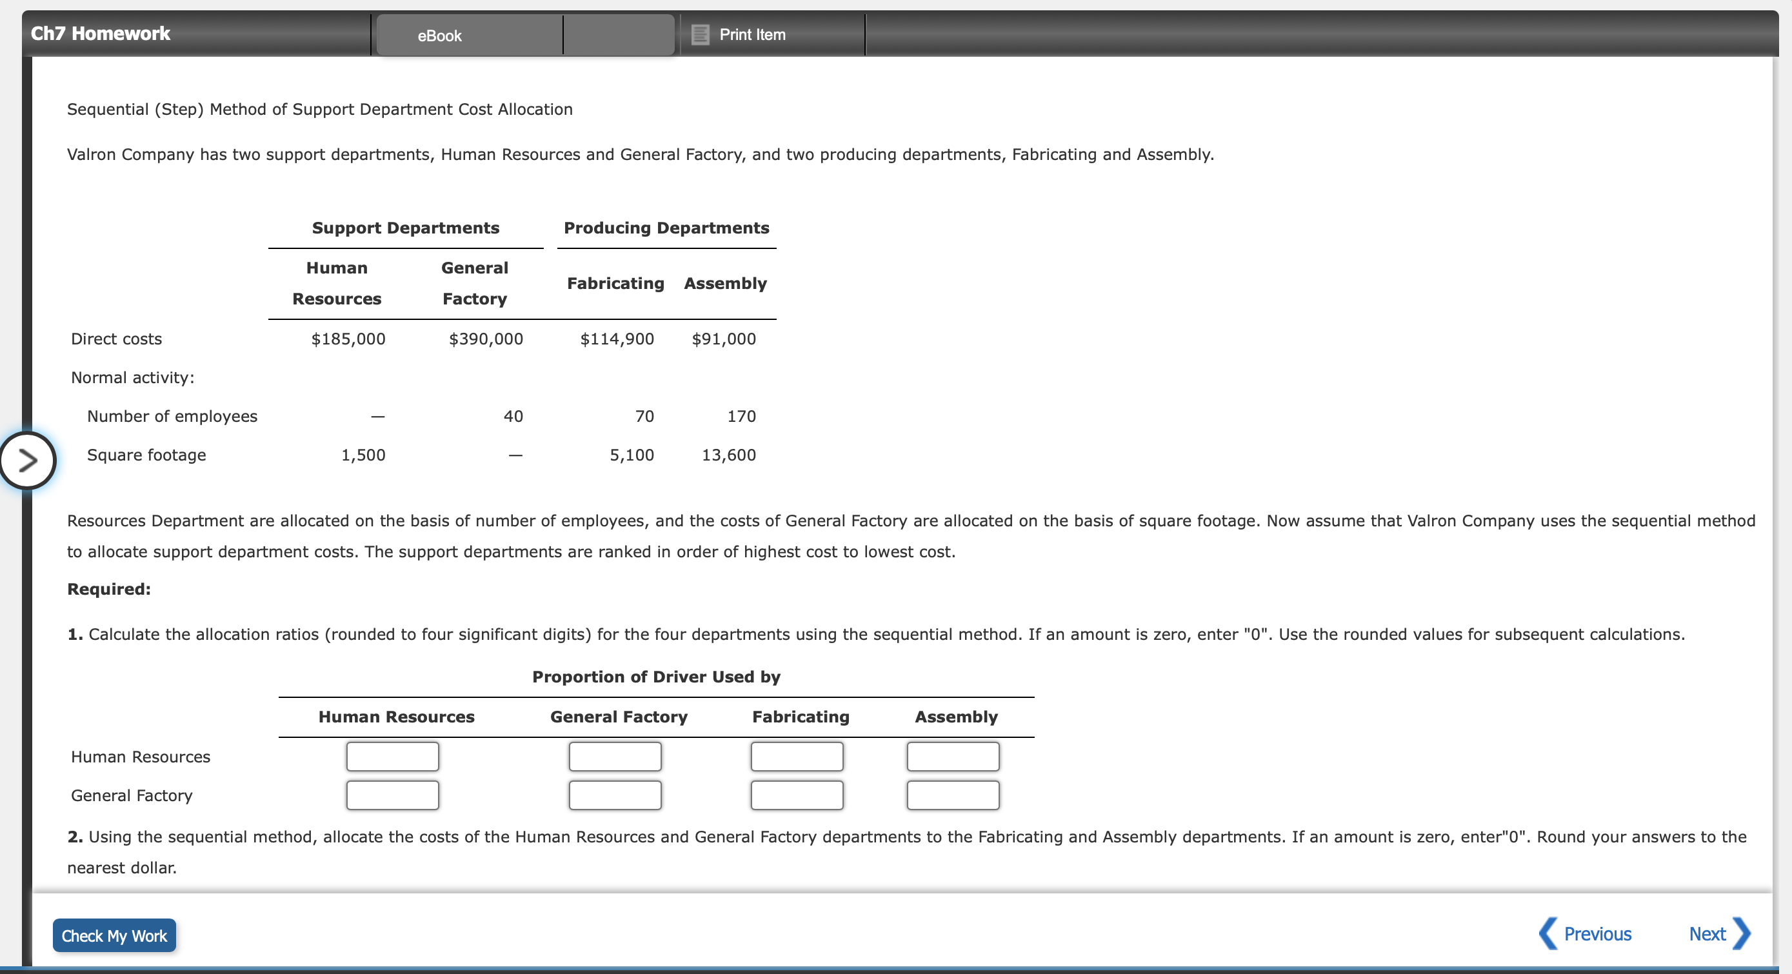Click Human Resources row's Fabricating ratio box
Screen dimensions: 1792x974
tap(797, 756)
